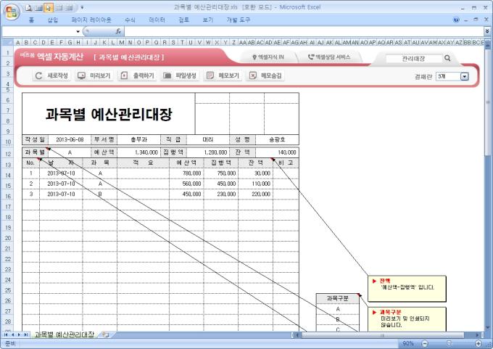Click the 과목구분 memo comment box
Image resolution: width=493 pixels, height=349 pixels.
[x=407, y=319]
